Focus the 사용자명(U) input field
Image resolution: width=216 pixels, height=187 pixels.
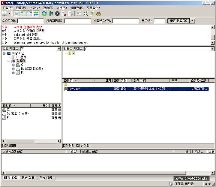pos(78,21)
